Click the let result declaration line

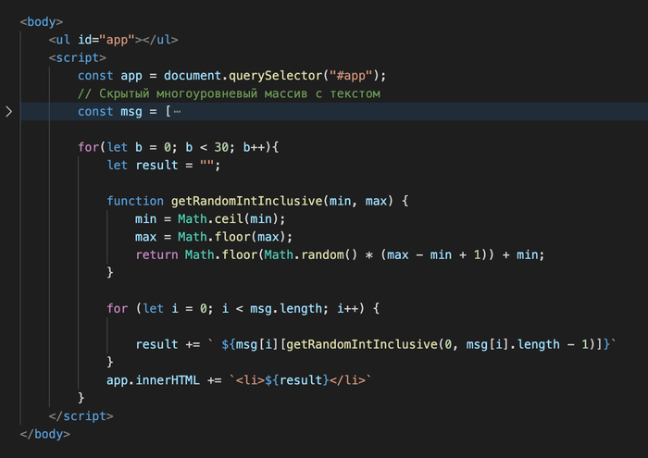[x=165, y=165]
